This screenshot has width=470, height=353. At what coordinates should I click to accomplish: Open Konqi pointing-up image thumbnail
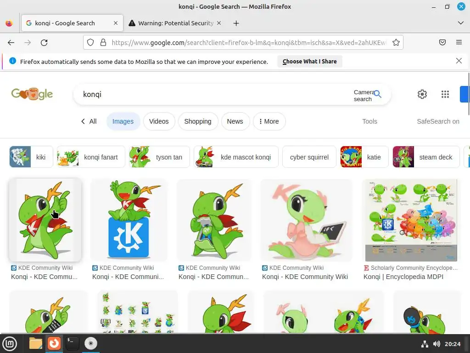pyautogui.click(x=45, y=220)
